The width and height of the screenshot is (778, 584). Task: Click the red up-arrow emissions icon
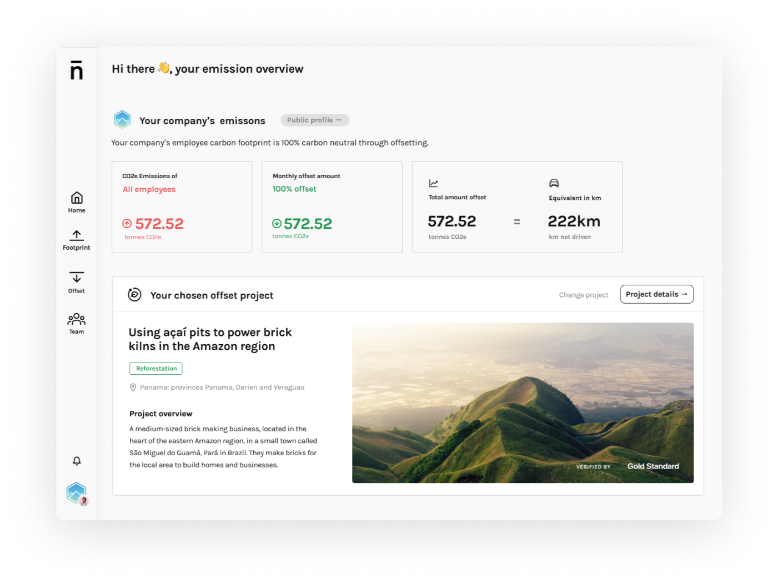coord(127,223)
